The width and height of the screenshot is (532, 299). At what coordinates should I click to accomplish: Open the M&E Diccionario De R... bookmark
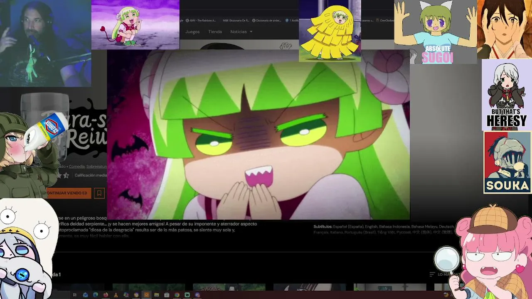(x=236, y=20)
